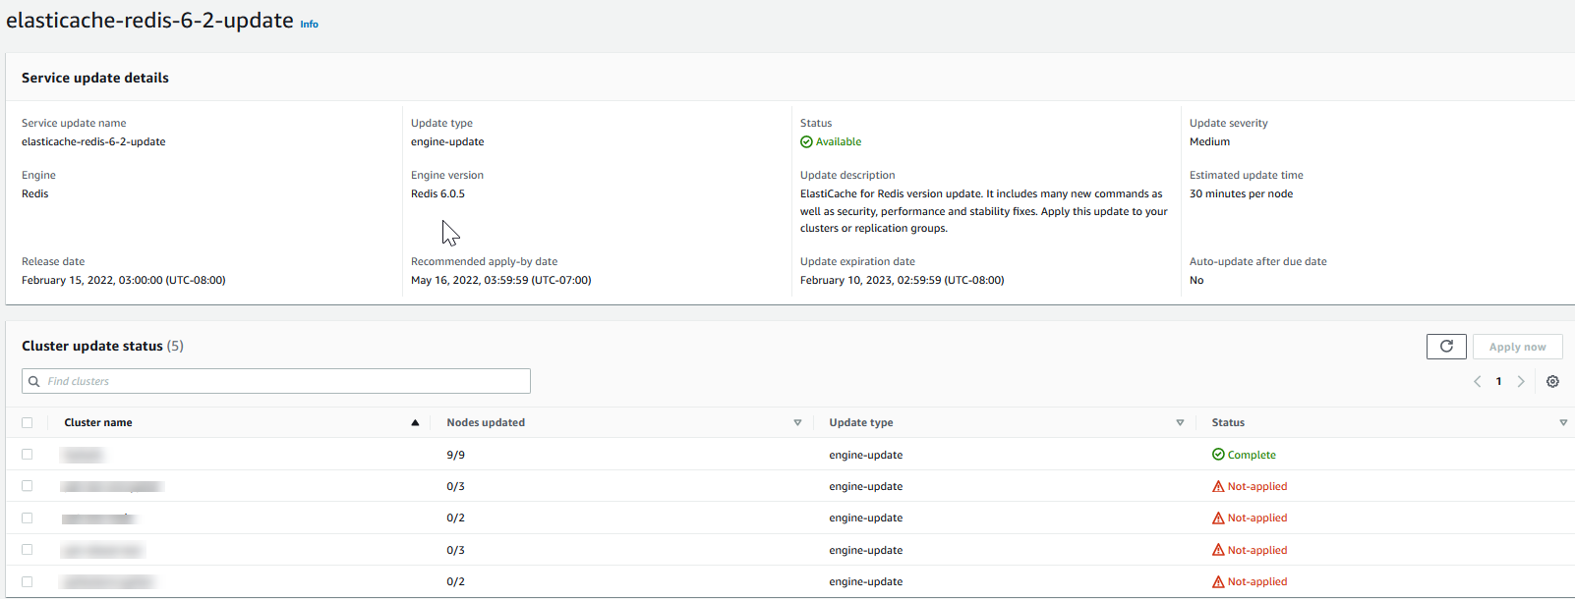The image size is (1575, 599).
Task: Click the Find clusters search field
Action: 285,382
